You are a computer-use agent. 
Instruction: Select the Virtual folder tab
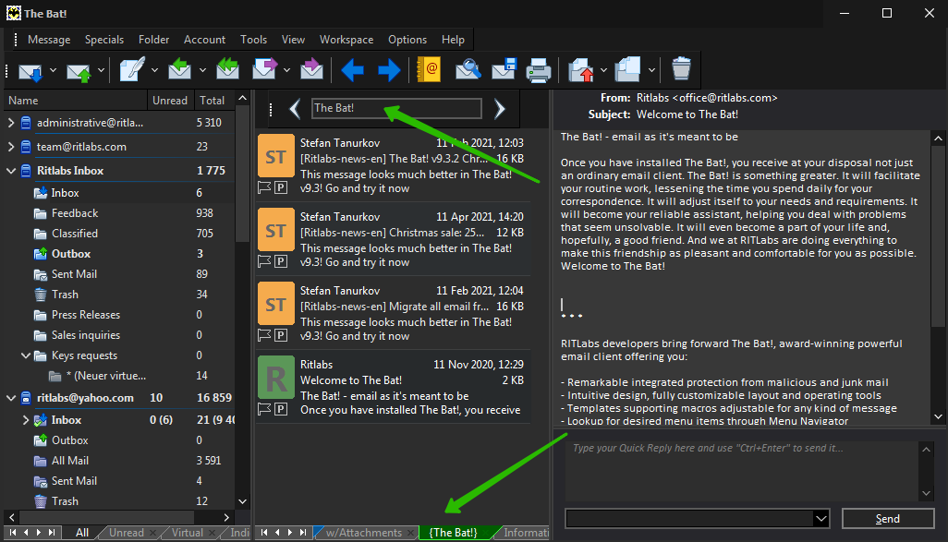187,533
